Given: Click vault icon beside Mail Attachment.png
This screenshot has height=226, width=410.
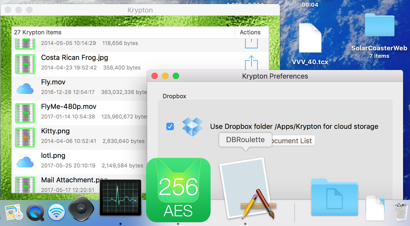Looking at the screenshot, I should click(x=25, y=185).
